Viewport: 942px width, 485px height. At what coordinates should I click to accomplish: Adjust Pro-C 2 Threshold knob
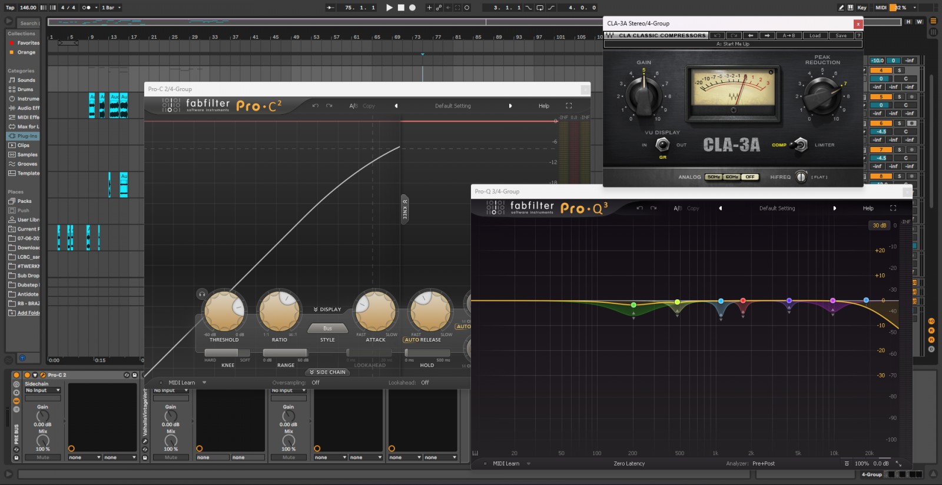(224, 311)
